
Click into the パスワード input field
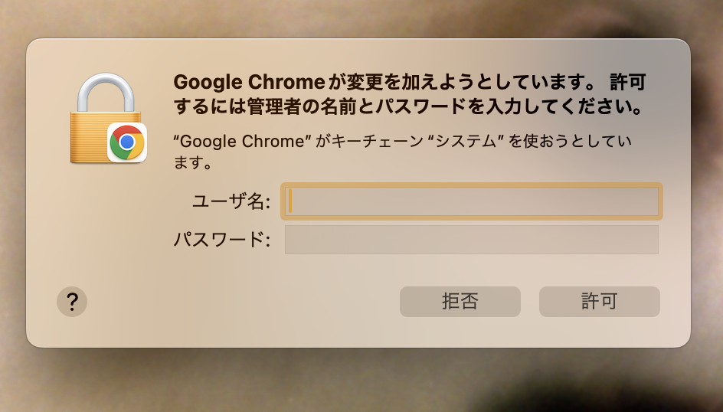[471, 240]
